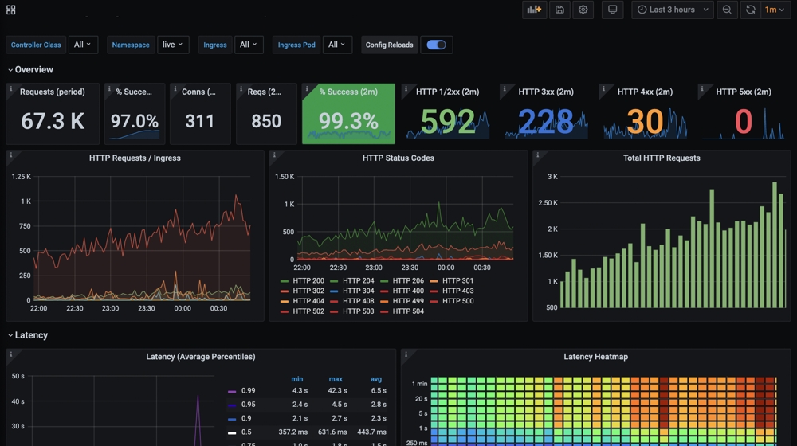
Task: Click the 0.9 percentile color swatch
Action: pyautogui.click(x=232, y=419)
